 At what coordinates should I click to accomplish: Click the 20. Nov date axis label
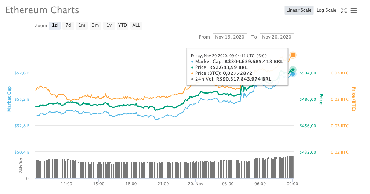(195, 184)
